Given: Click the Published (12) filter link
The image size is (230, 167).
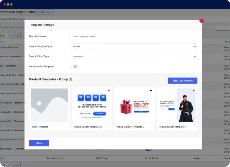Looking at the screenshot, I should click(x=7, y=28).
